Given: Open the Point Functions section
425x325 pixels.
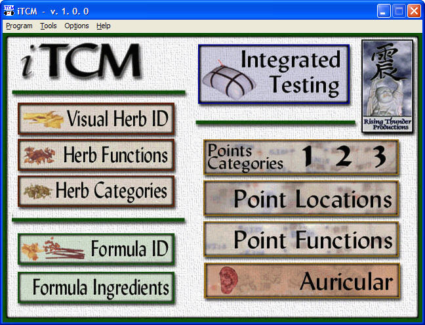Looking at the screenshot, I should click(301, 239).
